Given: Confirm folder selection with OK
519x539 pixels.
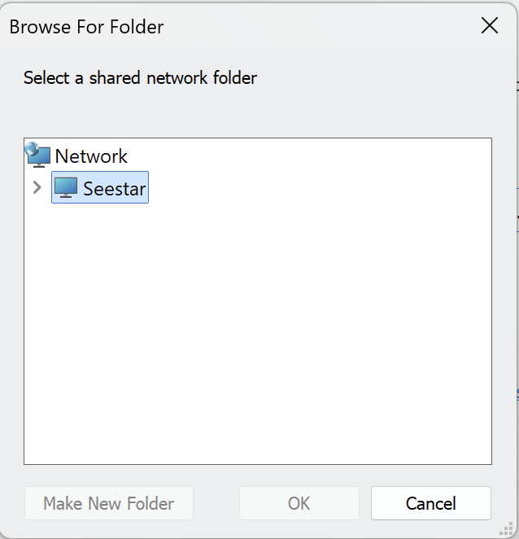Looking at the screenshot, I should [299, 503].
